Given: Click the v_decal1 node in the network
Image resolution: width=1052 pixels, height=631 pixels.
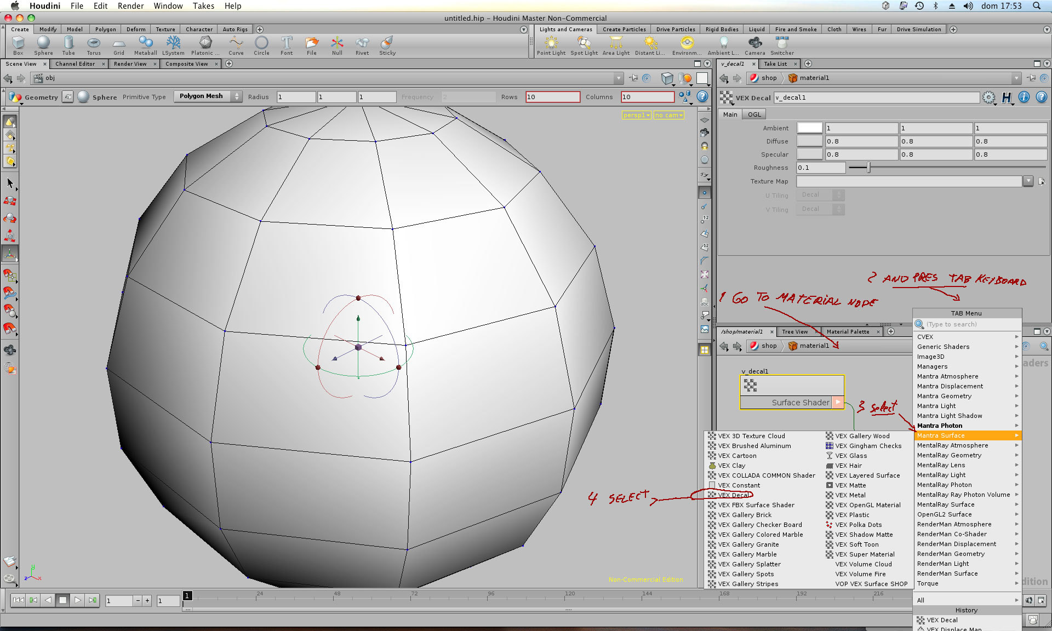Looking at the screenshot, I should point(792,392).
